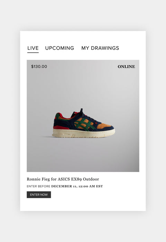166x242 pixels.
Task: Click the DECEMBER 11, 12:00 AM EST deadline
Action: coord(77,186)
